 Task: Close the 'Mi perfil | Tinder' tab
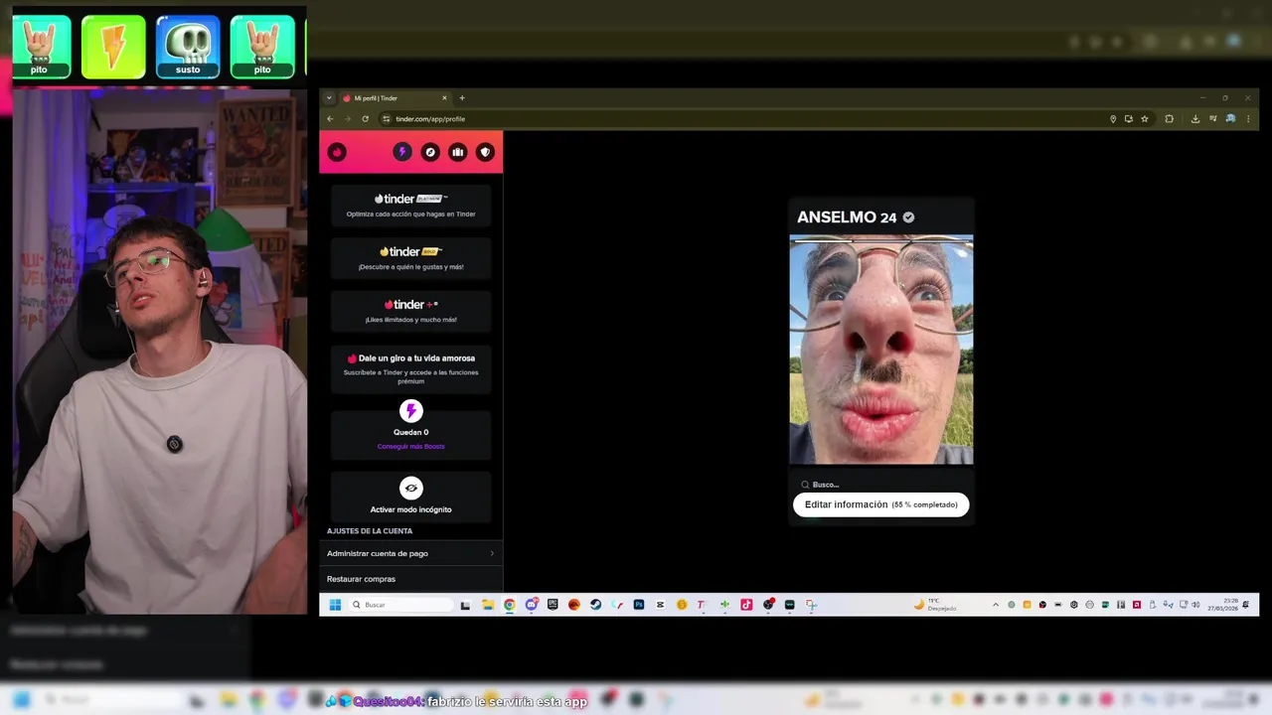tap(444, 98)
